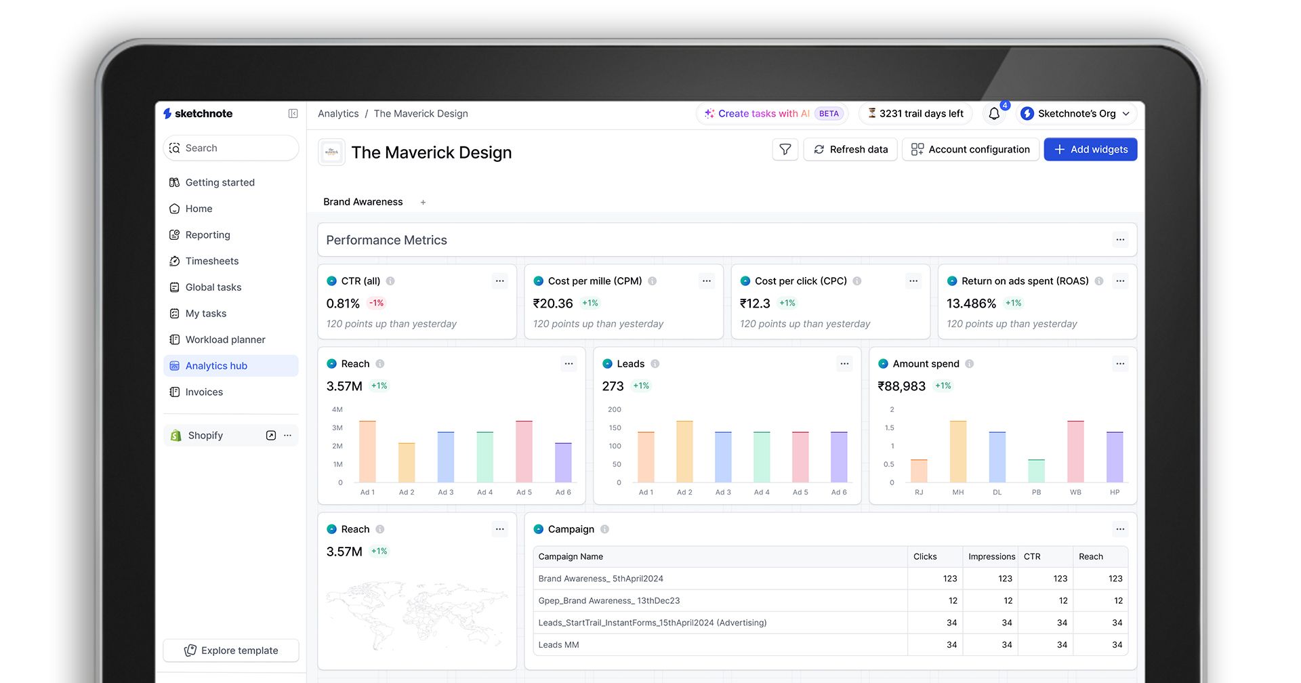Click Explore template button

tap(231, 650)
